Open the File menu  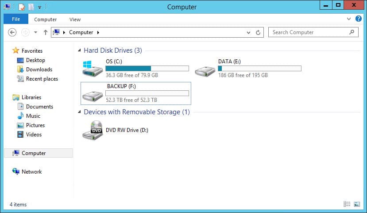point(16,19)
